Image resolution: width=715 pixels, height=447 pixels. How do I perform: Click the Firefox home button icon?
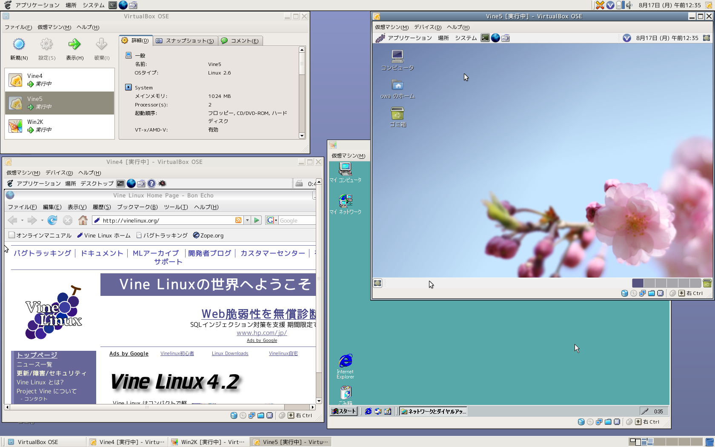(x=83, y=220)
